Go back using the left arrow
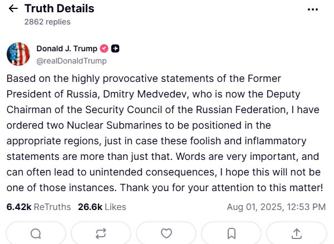334x244 pixels. click(13, 9)
